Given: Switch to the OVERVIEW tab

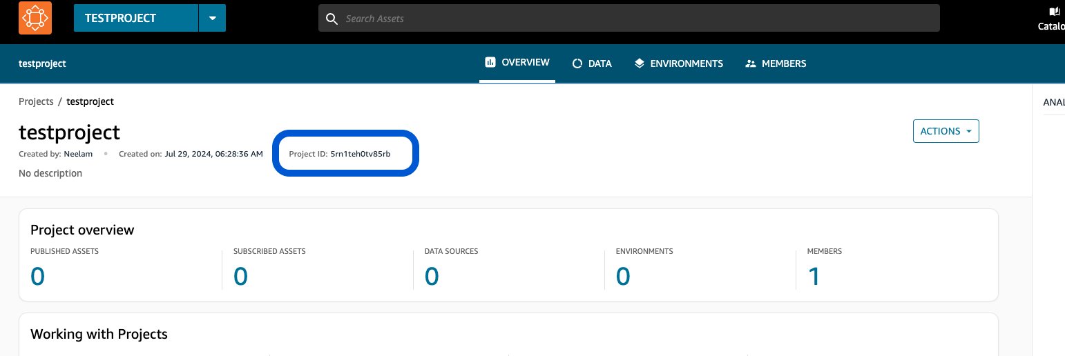Looking at the screenshot, I should pos(517,63).
